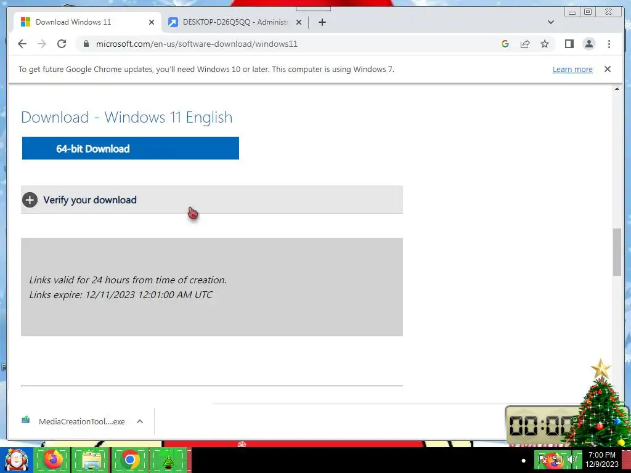Click the address bar URL
This screenshot has width=631, height=473.
coord(197,44)
